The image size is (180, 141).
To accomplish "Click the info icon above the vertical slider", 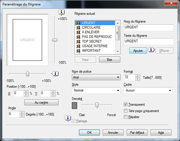I will (x=62, y=12).
